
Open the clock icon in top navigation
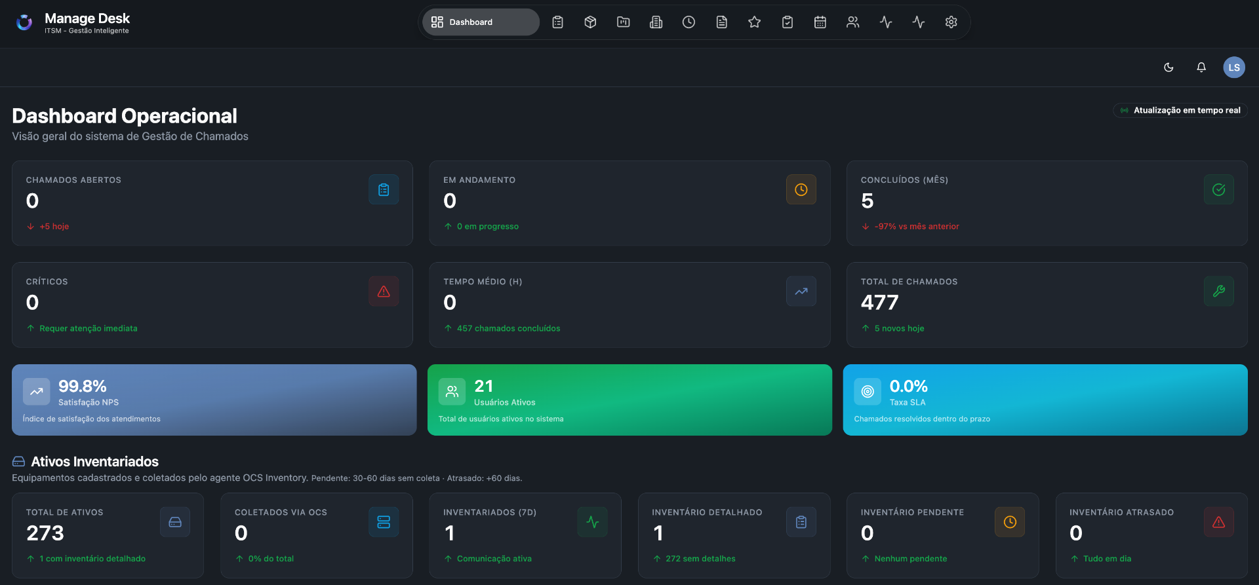(x=689, y=22)
